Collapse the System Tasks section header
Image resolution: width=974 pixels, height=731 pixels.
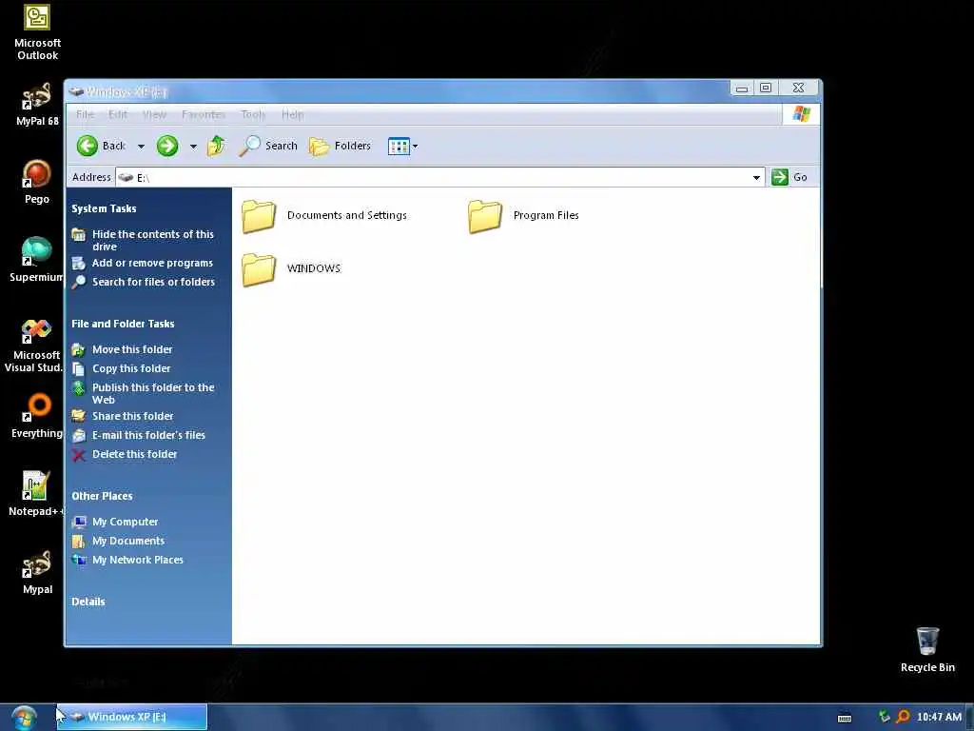(x=104, y=208)
